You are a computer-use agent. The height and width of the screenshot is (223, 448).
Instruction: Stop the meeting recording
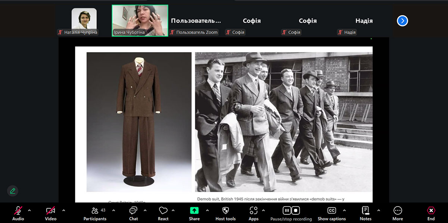point(296,210)
